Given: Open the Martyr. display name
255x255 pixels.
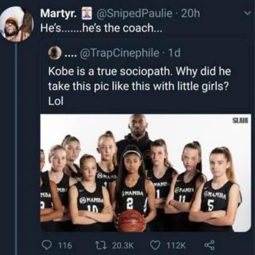Looking at the screenshot, I should (x=57, y=14).
